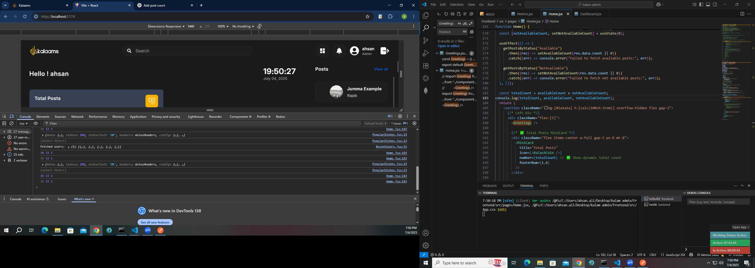The height and width of the screenshot is (268, 755).
Task: Toggle VS Code bottom panel layout button
Action: [708, 5]
